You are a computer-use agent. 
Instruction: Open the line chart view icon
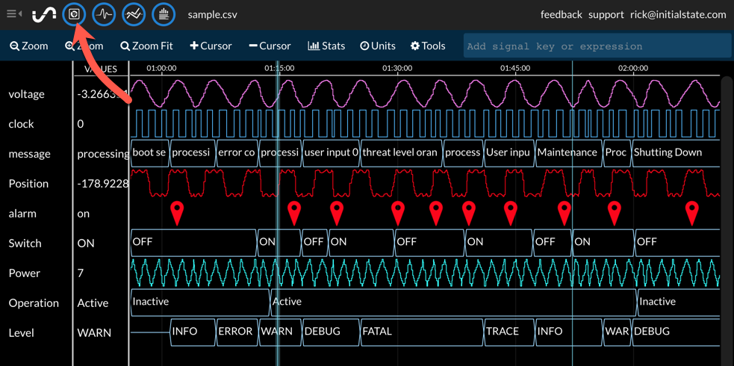coord(134,14)
